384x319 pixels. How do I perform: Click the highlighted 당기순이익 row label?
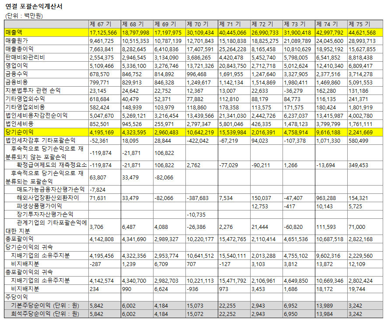19,132
